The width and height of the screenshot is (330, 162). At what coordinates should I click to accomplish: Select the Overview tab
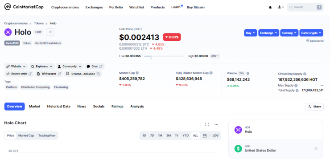click(15, 107)
